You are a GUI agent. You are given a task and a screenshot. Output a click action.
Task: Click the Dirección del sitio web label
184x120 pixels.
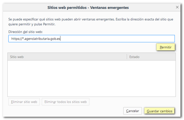(x=26, y=31)
